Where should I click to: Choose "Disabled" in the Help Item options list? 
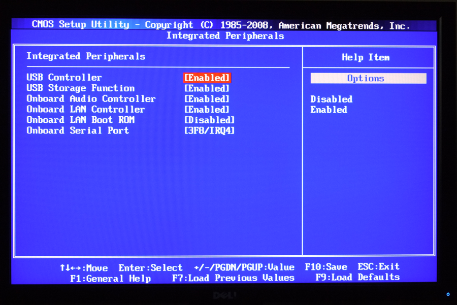(332, 99)
